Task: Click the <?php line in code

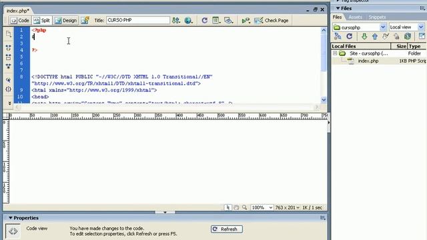Action: [39, 30]
